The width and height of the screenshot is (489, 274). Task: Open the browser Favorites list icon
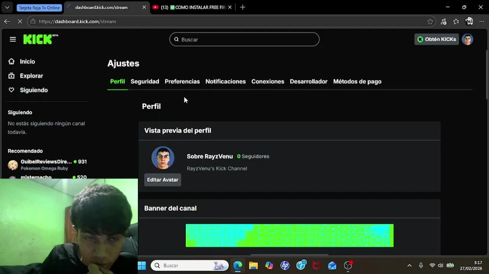456,22
